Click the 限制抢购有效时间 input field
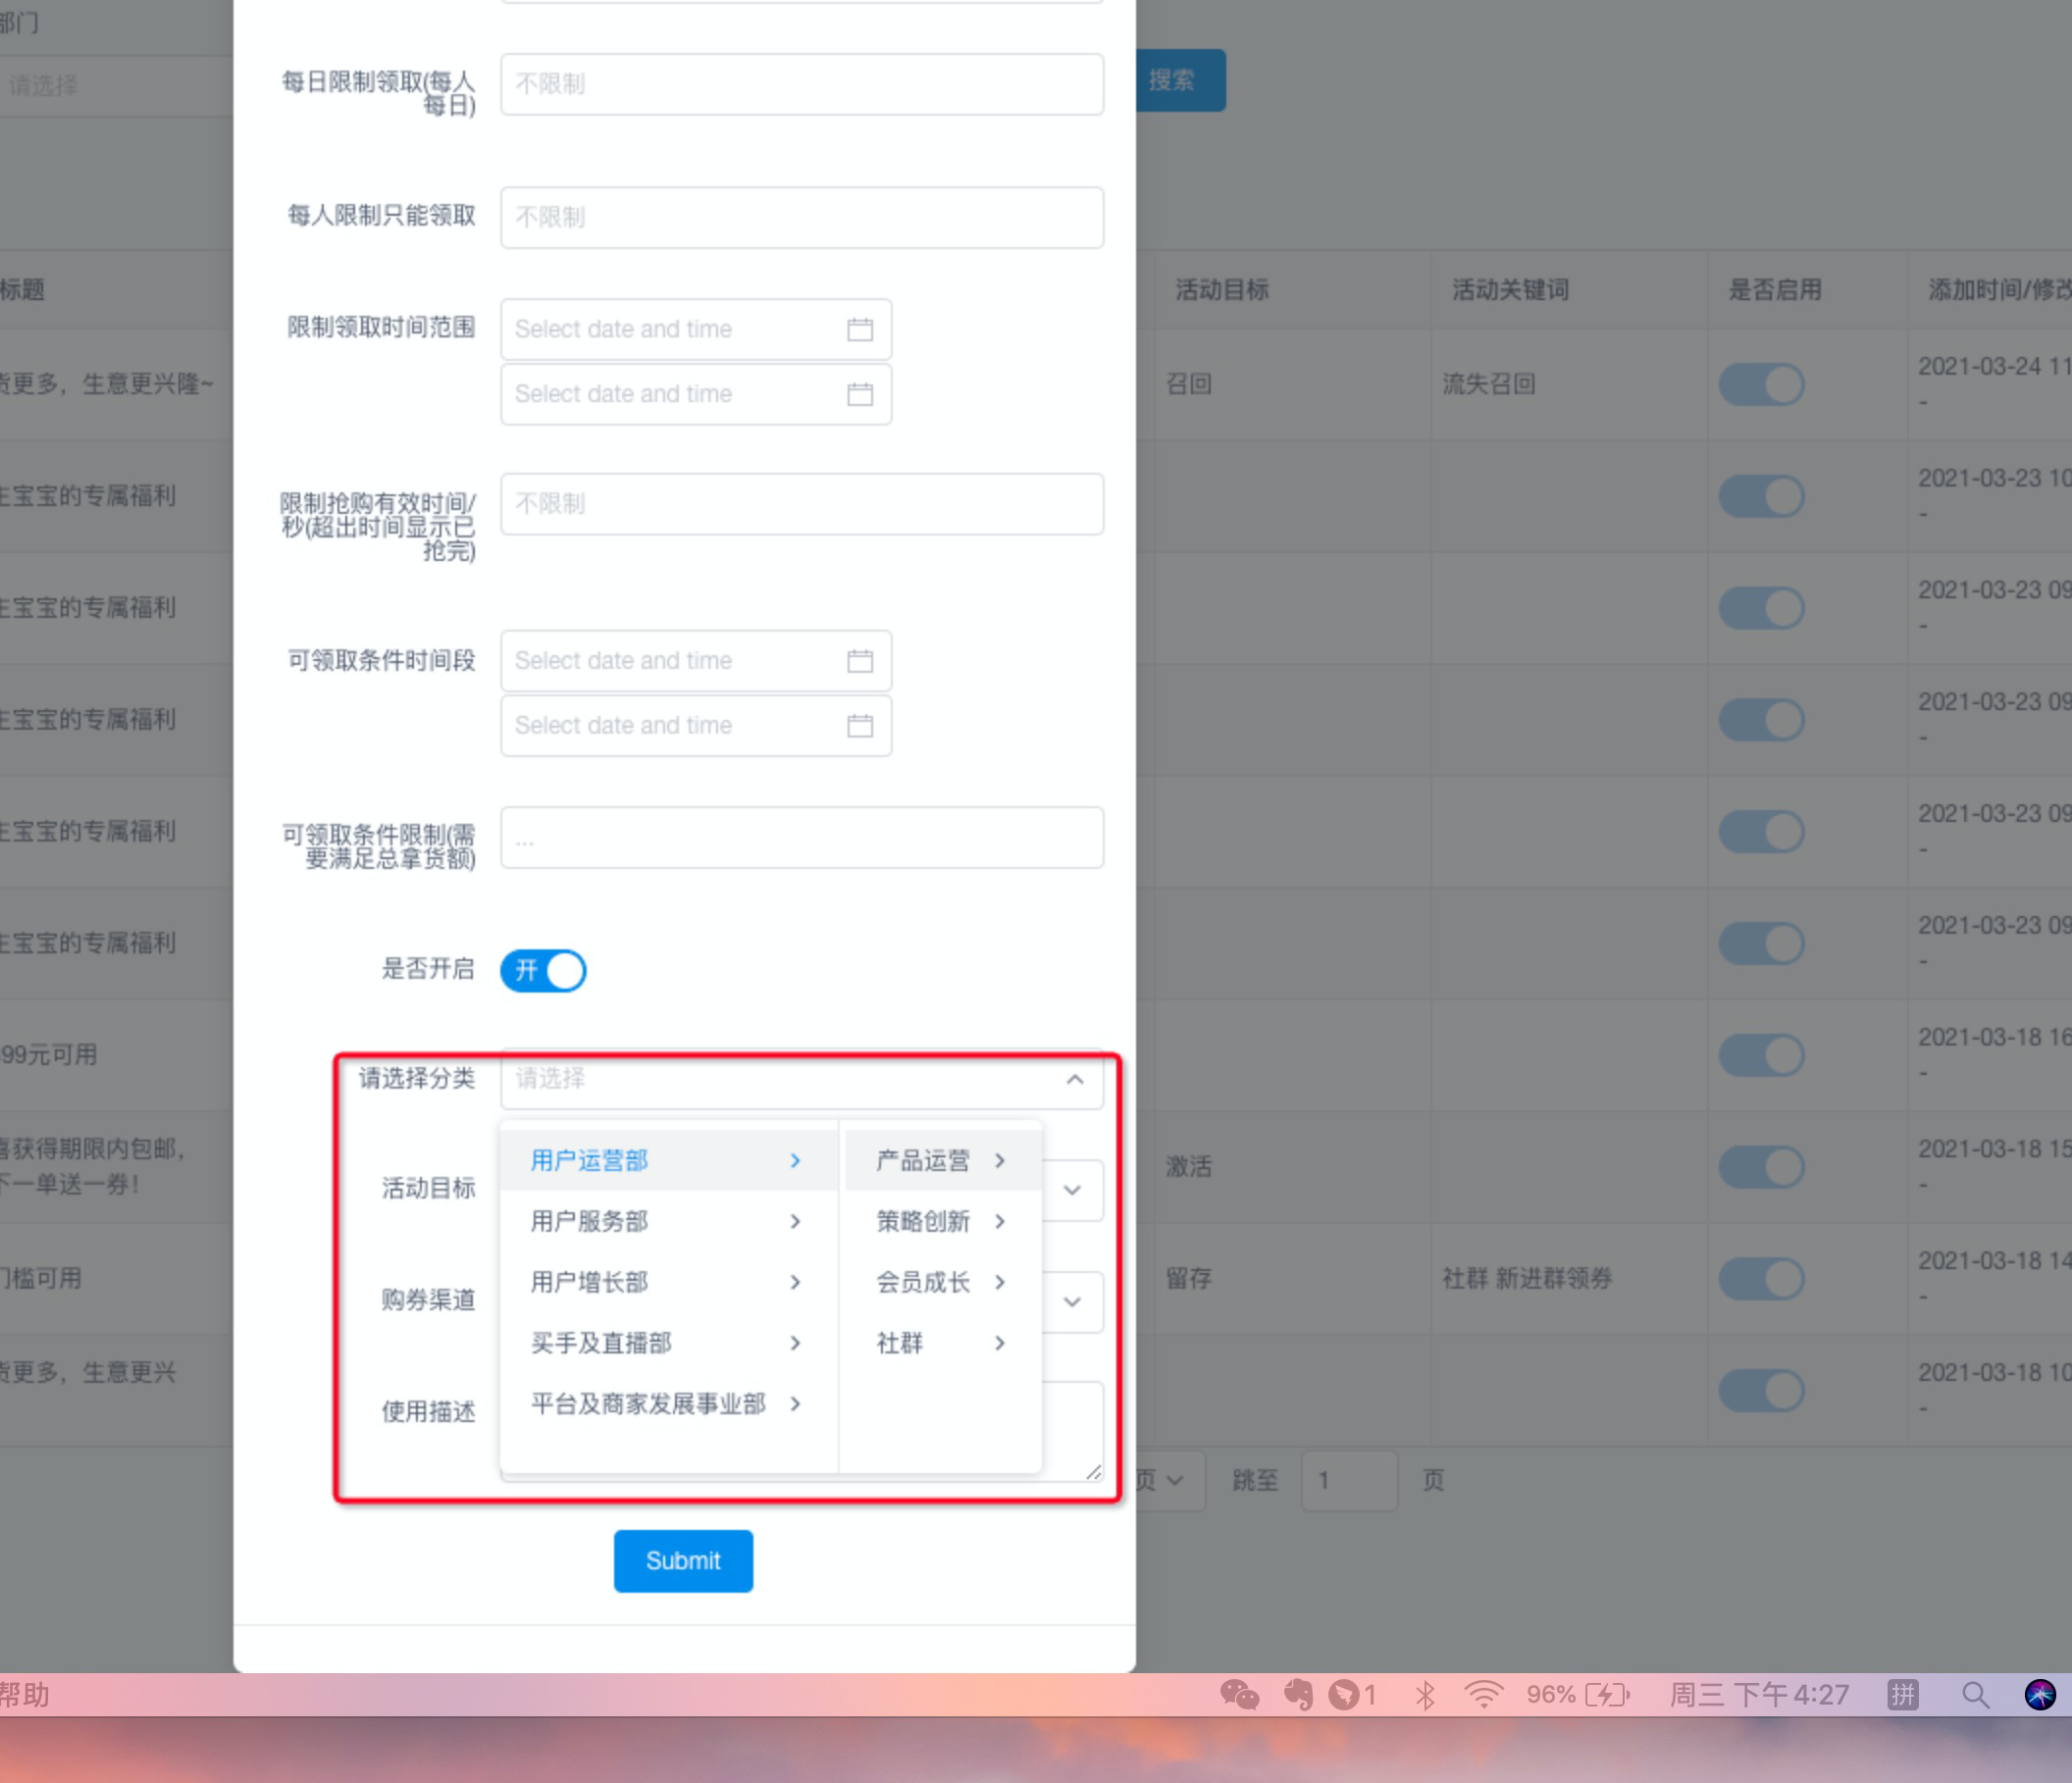The image size is (2072, 1783). click(x=802, y=504)
